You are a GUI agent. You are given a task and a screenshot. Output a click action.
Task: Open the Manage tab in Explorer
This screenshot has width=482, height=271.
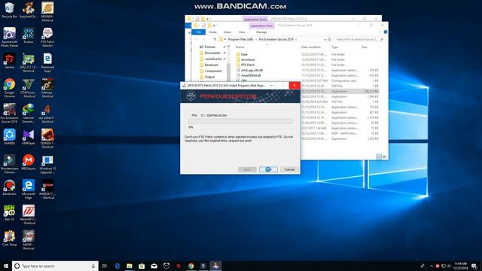(261, 32)
